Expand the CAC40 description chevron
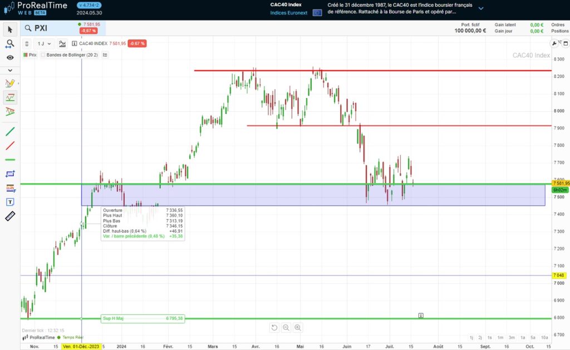 coord(481,8)
